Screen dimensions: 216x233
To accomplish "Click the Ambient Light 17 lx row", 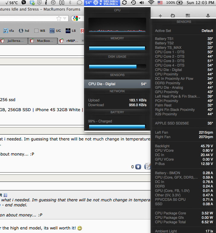I will tap(184, 231).
